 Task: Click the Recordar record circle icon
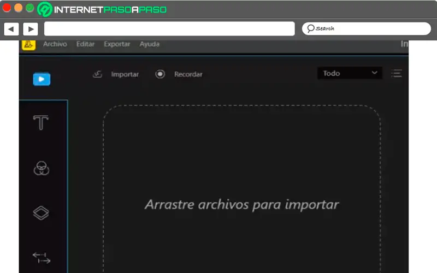coord(160,74)
